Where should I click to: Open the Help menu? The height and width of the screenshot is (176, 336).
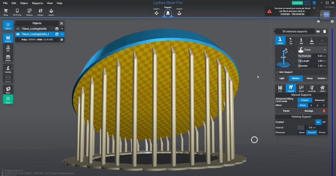(59, 3)
